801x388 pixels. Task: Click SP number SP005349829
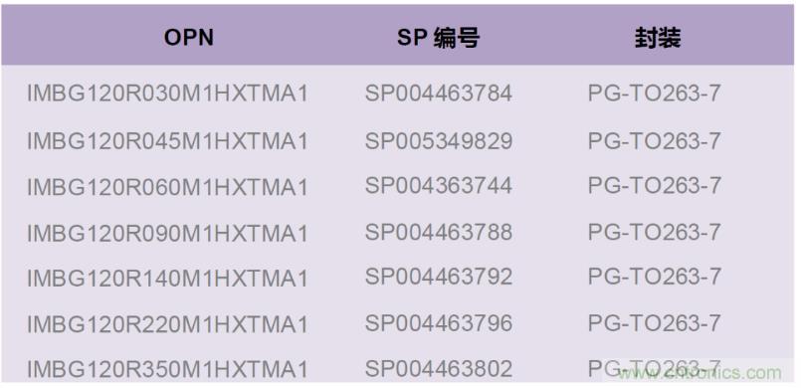tap(438, 140)
